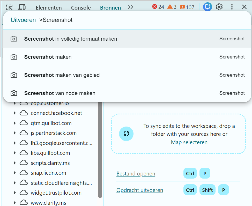The width and height of the screenshot is (252, 206).
Task: Select the connect.facebook.net domain label
Action: tap(56, 113)
